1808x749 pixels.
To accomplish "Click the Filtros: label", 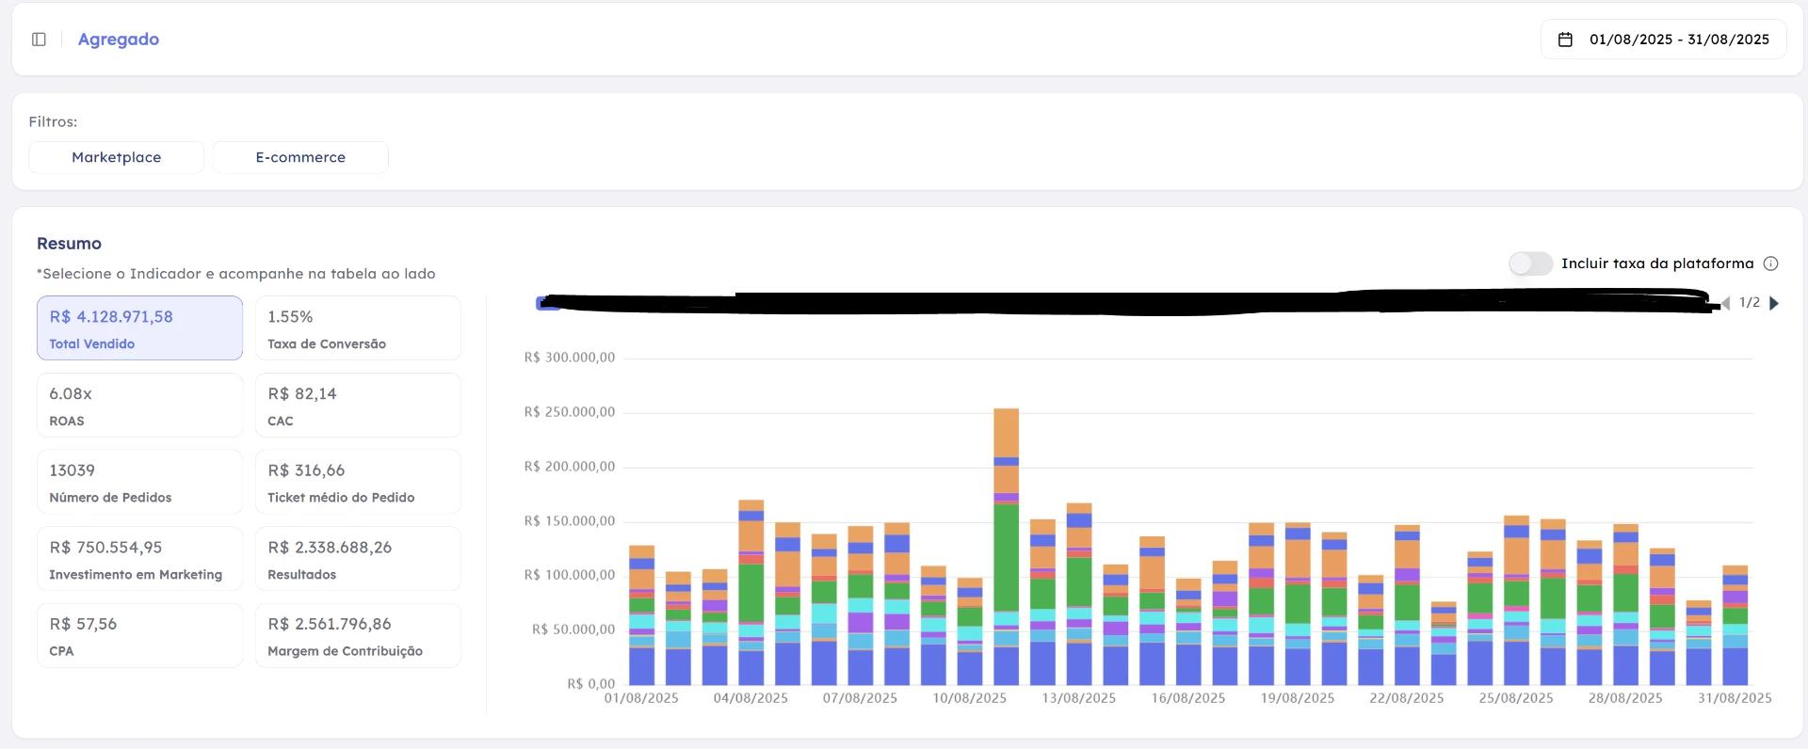I will (53, 121).
